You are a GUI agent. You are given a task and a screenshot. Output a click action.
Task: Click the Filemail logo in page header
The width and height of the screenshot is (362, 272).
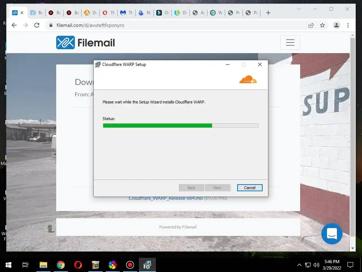(86, 42)
